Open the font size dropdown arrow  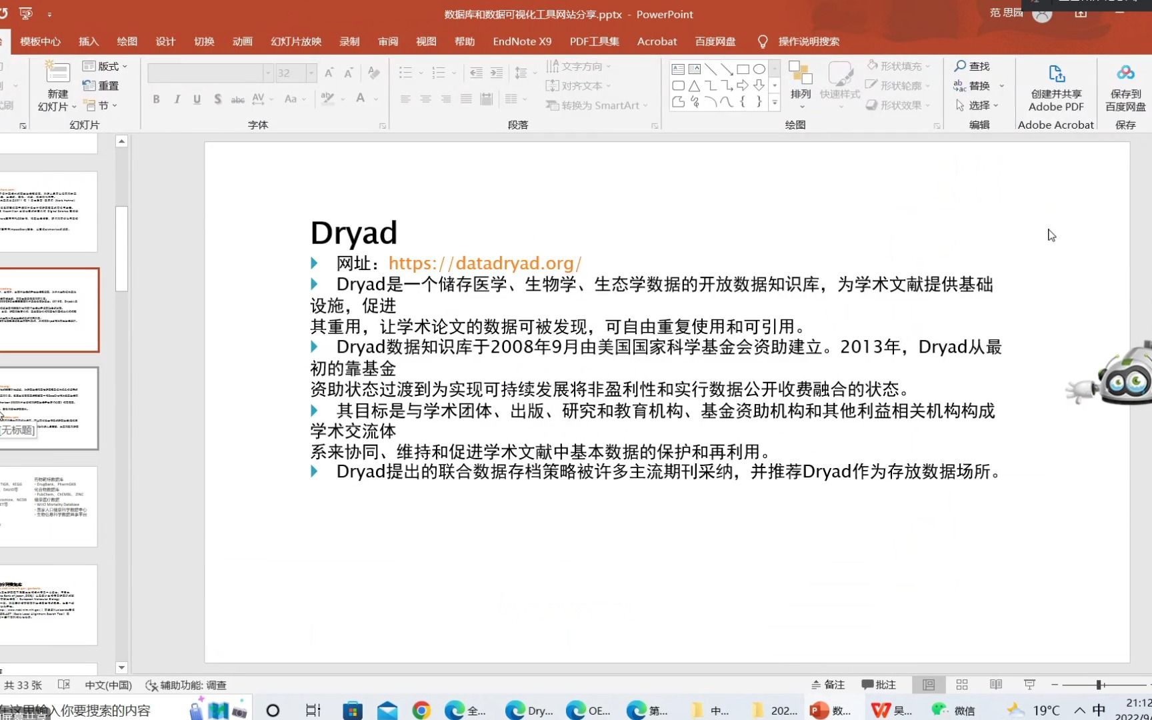(x=311, y=73)
